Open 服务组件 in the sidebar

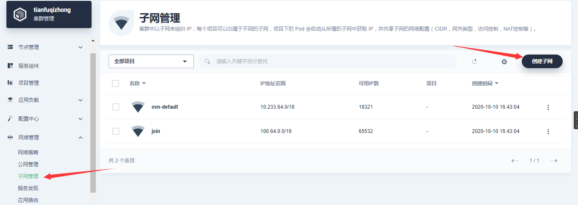tap(29, 66)
